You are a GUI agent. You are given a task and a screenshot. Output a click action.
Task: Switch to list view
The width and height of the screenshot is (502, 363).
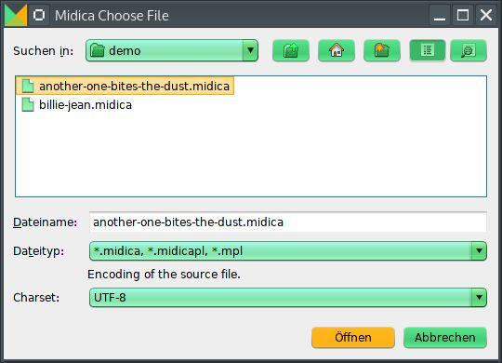click(x=428, y=50)
